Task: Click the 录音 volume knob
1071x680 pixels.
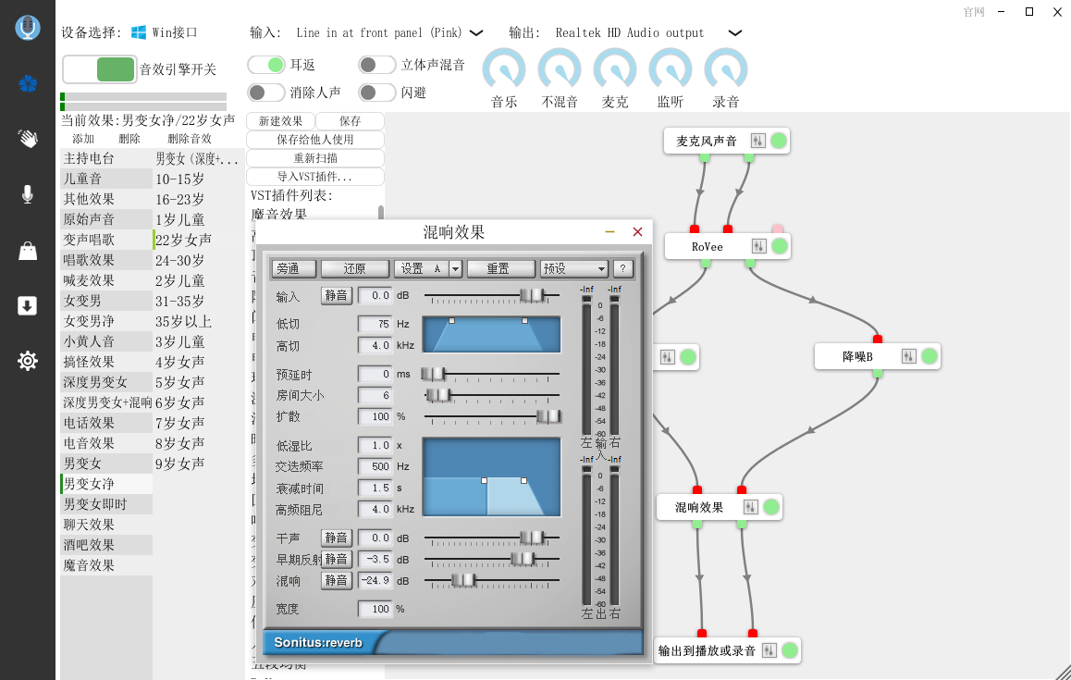Action: [725, 69]
